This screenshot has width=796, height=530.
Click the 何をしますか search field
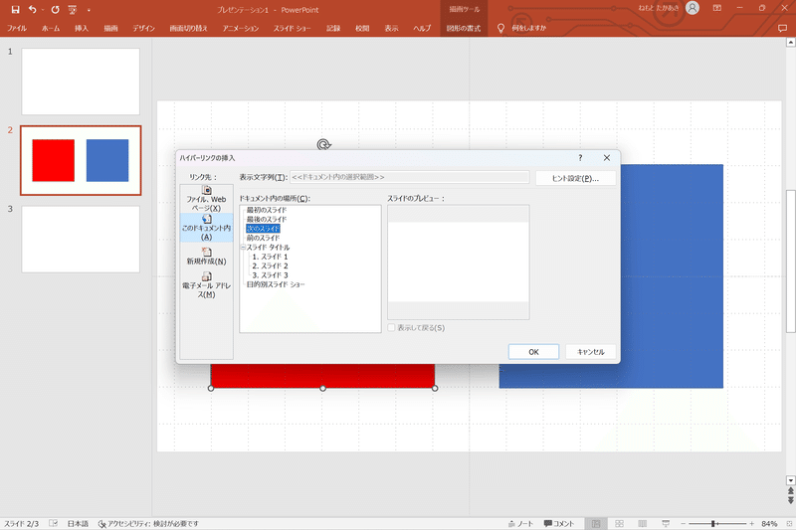point(528,29)
